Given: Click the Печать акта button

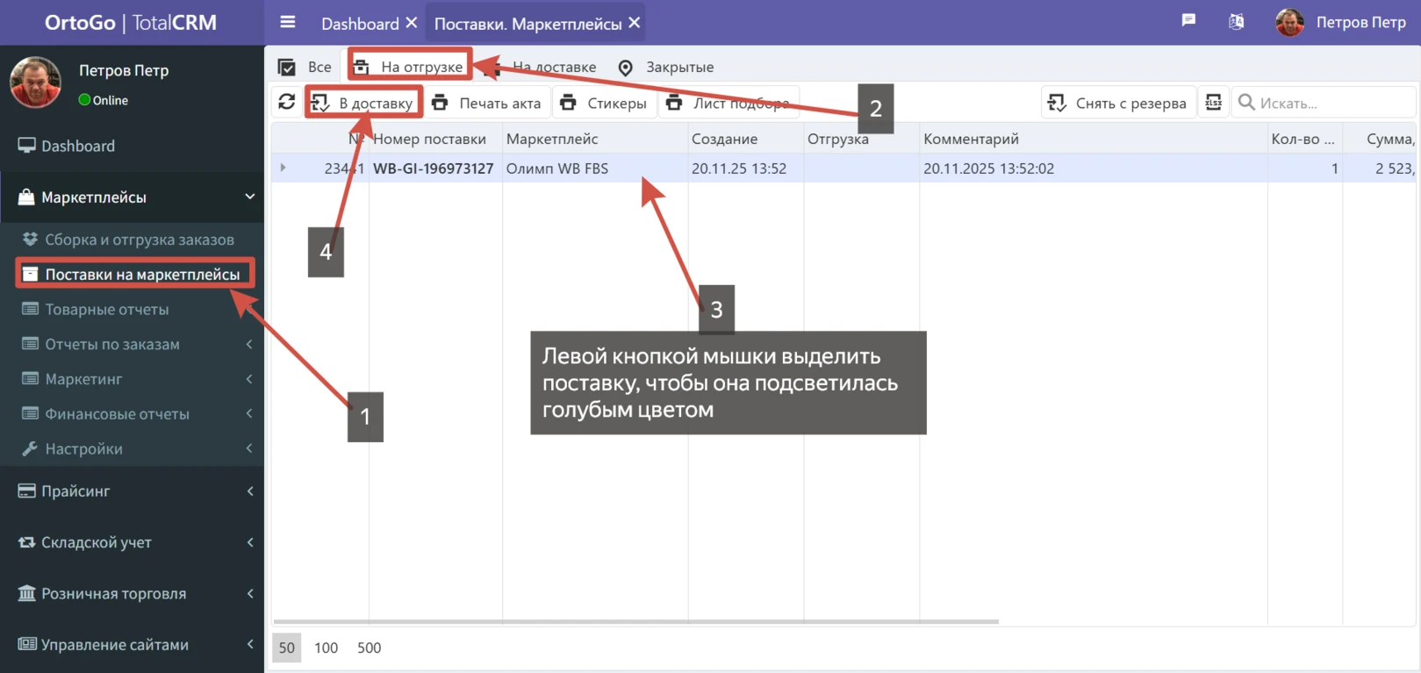Looking at the screenshot, I should [x=488, y=103].
